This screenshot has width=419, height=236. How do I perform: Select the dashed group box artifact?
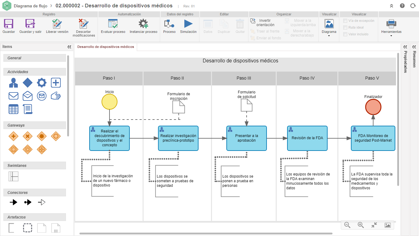[x=28, y=228]
